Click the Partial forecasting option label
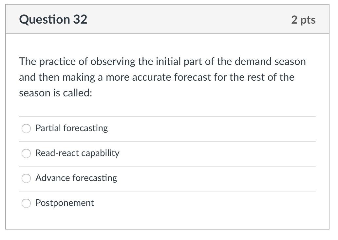 point(71,129)
